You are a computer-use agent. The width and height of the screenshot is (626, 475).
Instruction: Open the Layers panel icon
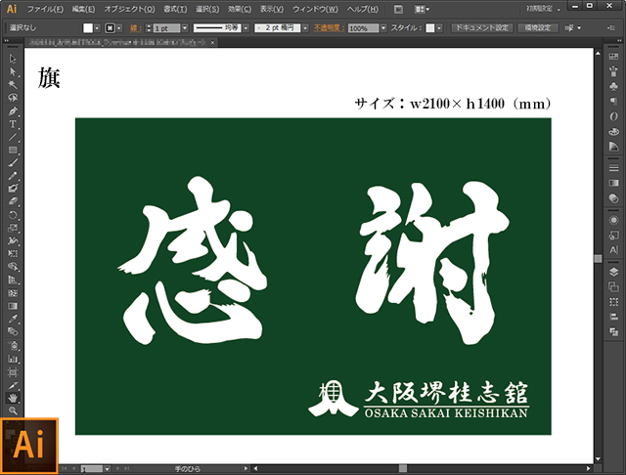613,271
